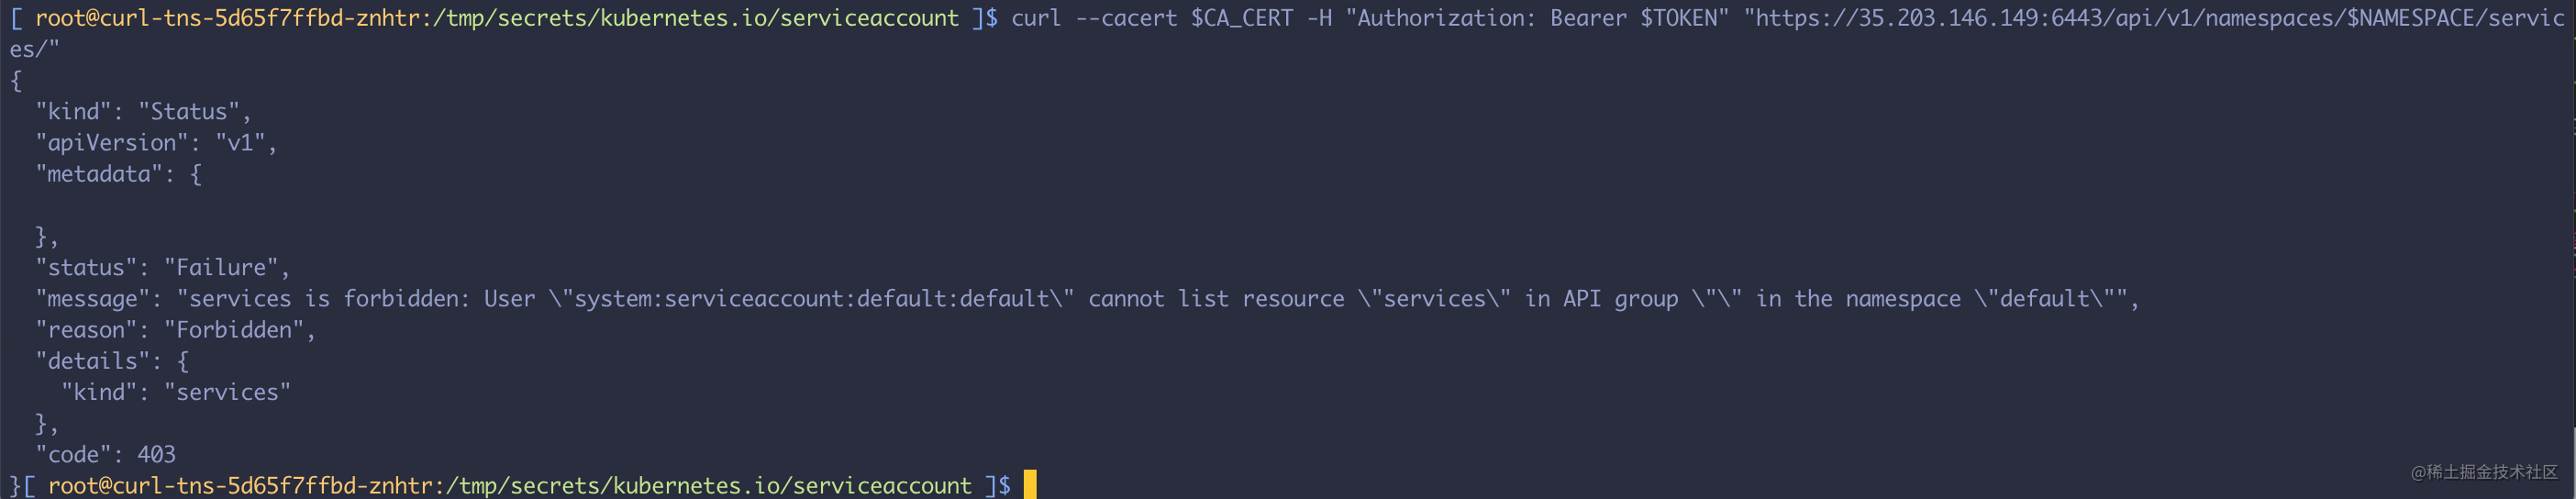
Task: Click the $CA_CERT variable in the command
Action: (1241, 18)
